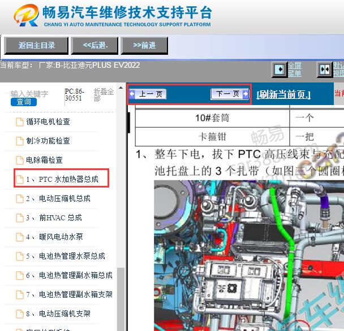This screenshot has width=344, height=331.
Task: Click document icon beside PTC 水加热器总成
Action: [x=20, y=180]
